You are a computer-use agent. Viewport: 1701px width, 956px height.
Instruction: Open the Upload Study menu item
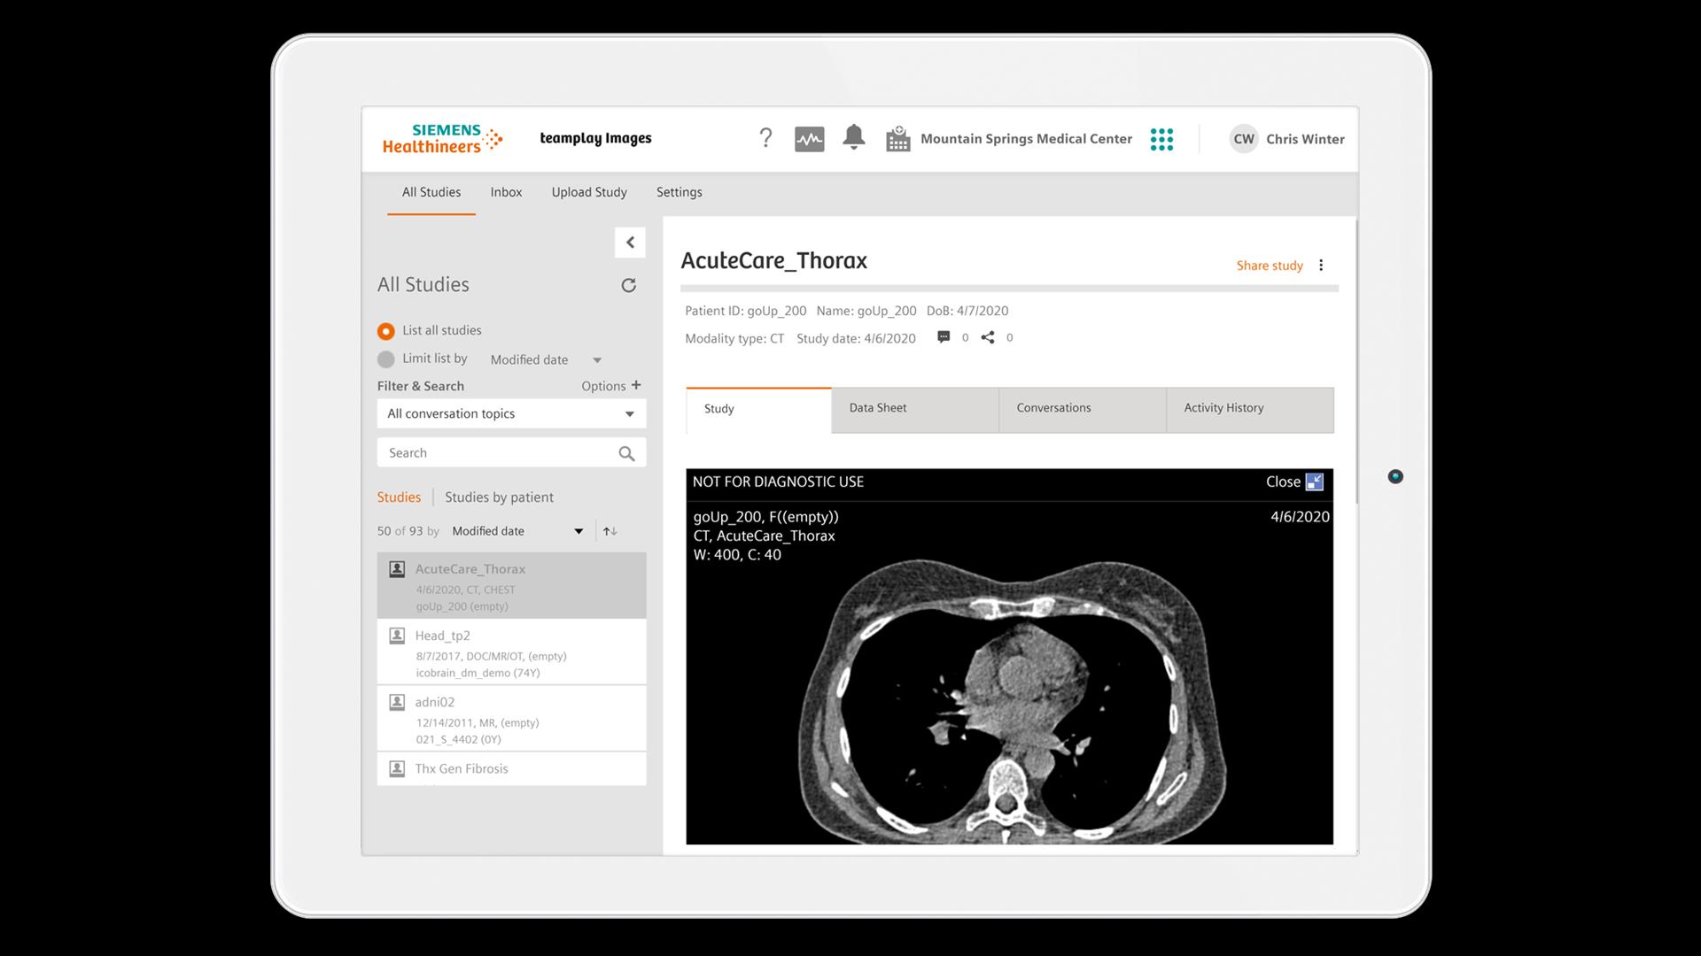pos(588,192)
